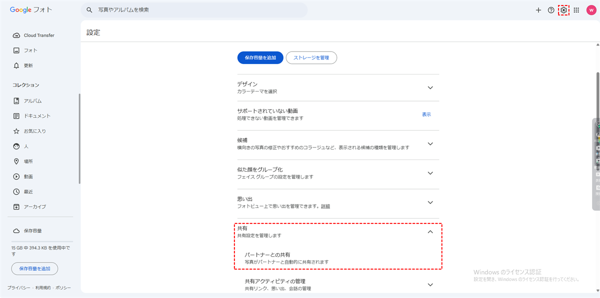Screen dimensions: 600x298
Task: Click the storage usage progress bar
Action: pyautogui.click(x=42, y=241)
